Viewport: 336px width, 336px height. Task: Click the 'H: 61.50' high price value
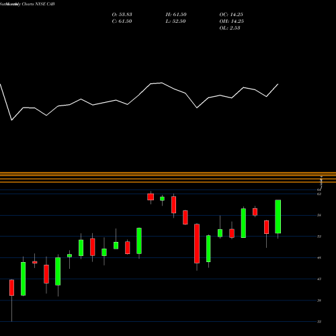pos(176,15)
